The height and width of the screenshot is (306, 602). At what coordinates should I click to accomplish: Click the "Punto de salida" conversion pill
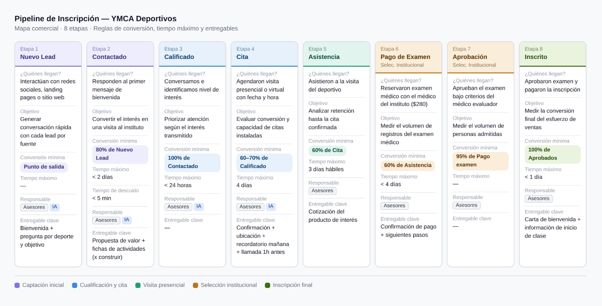(x=44, y=167)
